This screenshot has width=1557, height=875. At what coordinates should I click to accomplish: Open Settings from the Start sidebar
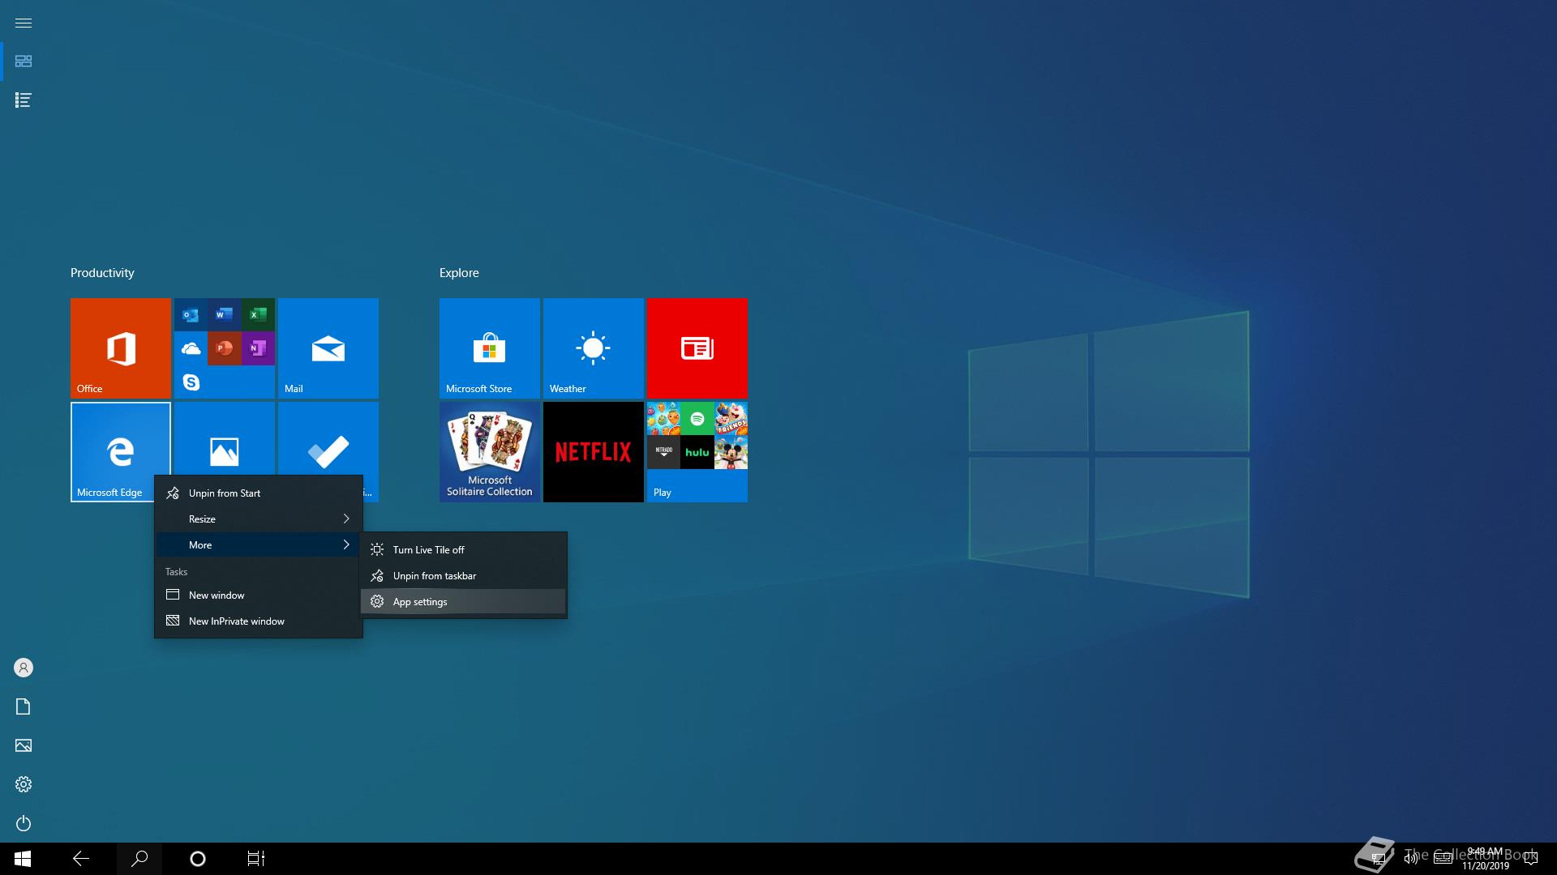(x=24, y=784)
